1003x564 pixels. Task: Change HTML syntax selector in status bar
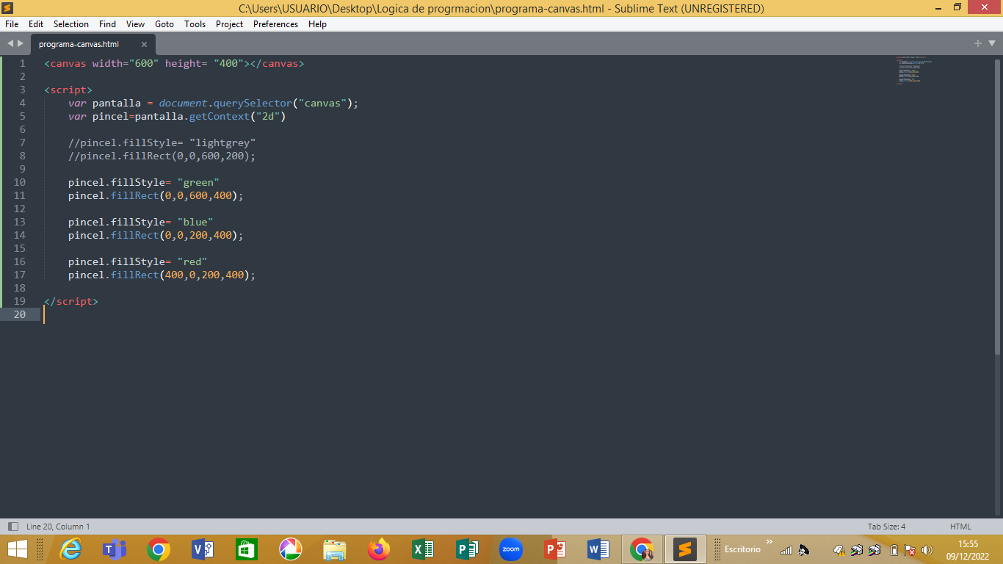point(960,527)
